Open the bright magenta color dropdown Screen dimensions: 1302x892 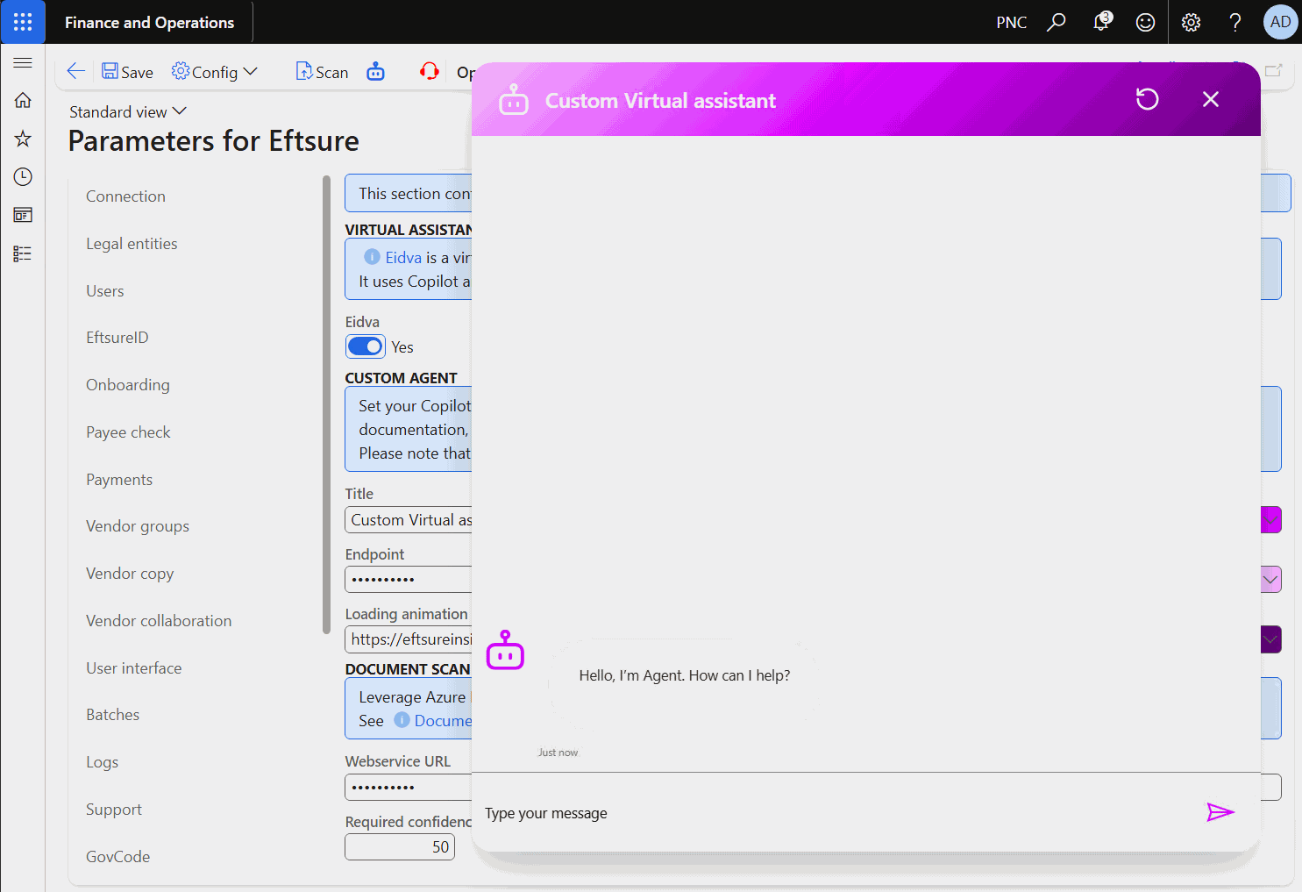click(1270, 520)
